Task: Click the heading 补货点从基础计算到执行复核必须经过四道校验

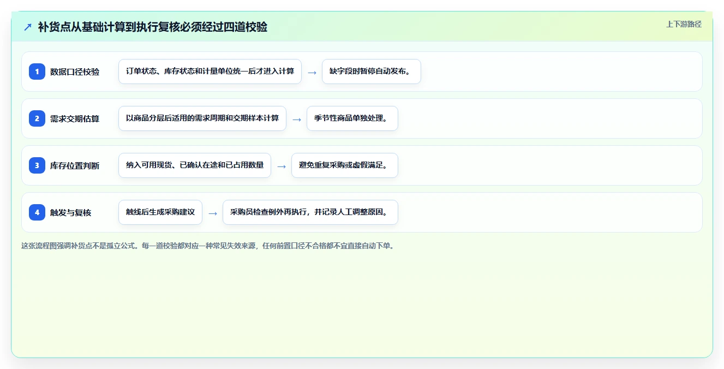Action: (x=153, y=27)
